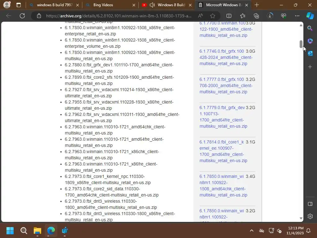Download 6.1.7779.0.fbl_grfx_dev1 zip link
The width and height of the screenshot is (317, 238).
point(223,117)
